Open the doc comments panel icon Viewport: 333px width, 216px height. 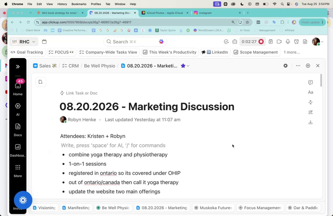tap(310, 82)
